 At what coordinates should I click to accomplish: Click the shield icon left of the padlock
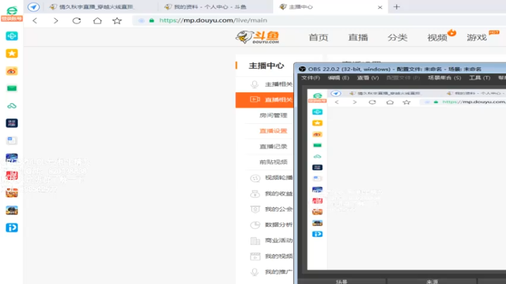(141, 20)
